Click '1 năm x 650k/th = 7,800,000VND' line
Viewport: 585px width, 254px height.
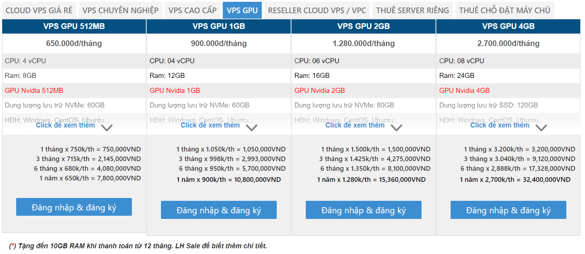pos(90,178)
